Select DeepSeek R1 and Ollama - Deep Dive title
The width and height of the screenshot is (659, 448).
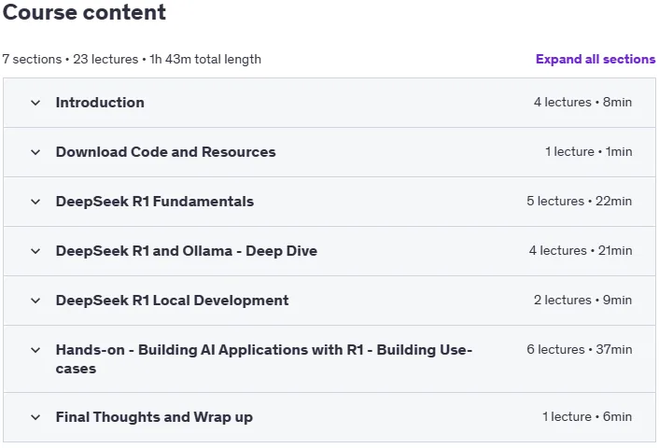187,251
